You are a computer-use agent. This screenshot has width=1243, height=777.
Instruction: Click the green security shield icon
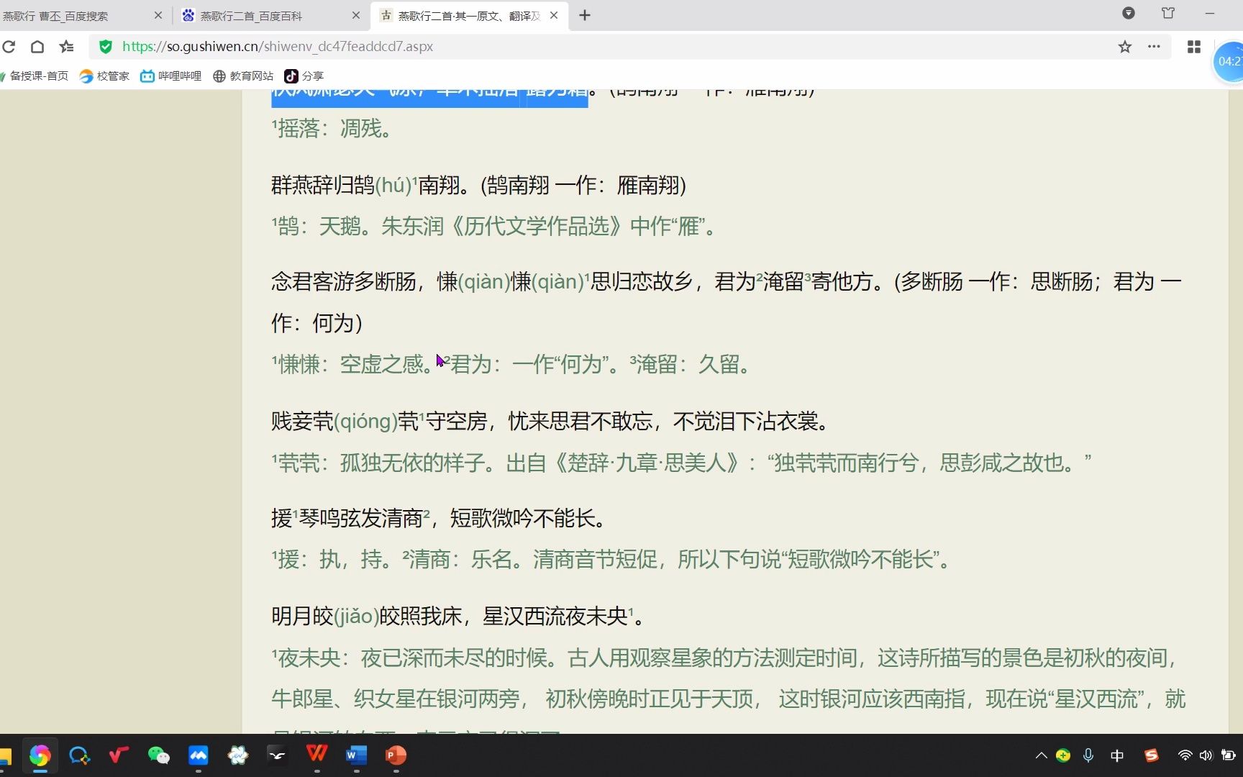coord(106,47)
